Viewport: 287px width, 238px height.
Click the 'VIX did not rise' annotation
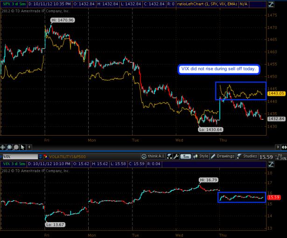click(x=219, y=69)
